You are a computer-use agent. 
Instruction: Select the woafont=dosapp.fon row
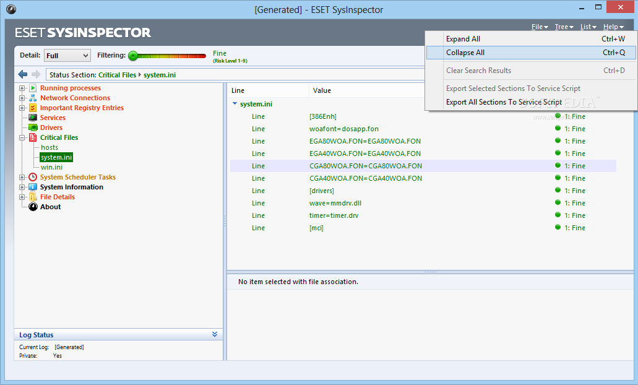(x=423, y=129)
